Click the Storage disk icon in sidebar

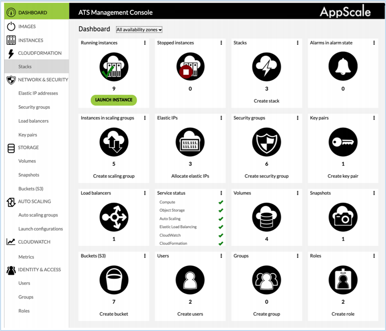tap(11, 148)
